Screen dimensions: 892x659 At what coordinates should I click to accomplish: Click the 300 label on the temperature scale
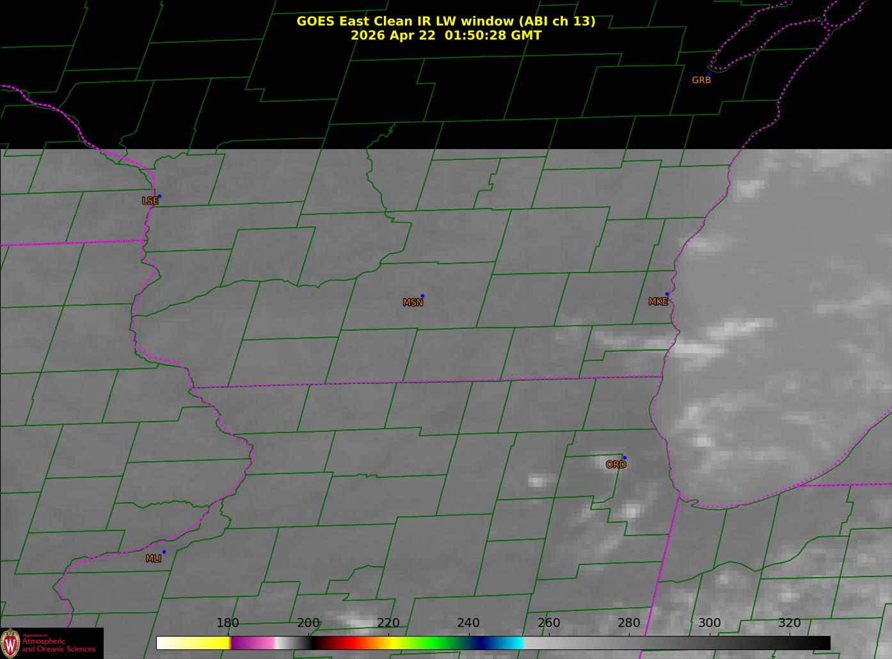(709, 623)
